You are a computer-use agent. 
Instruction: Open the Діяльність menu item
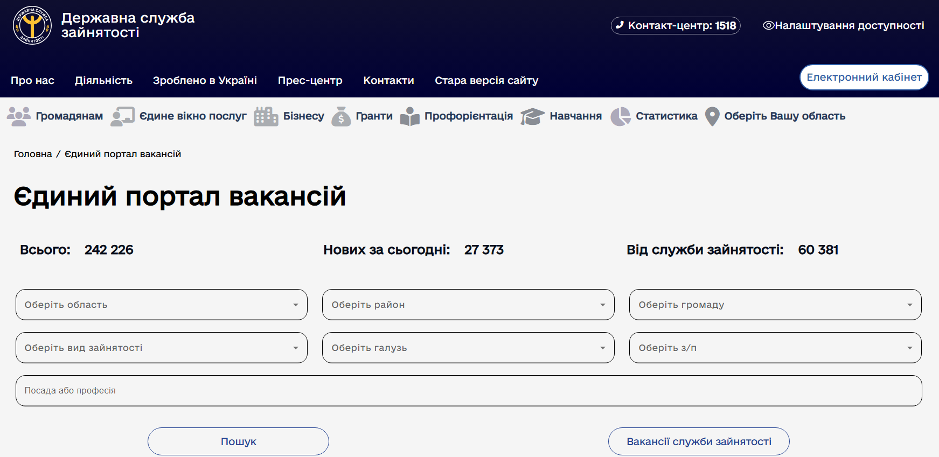point(103,80)
